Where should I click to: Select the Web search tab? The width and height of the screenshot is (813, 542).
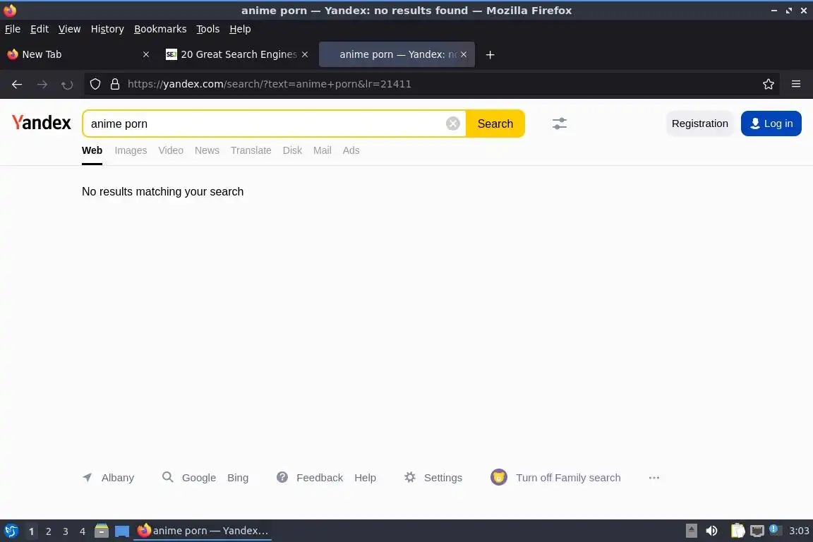click(92, 150)
